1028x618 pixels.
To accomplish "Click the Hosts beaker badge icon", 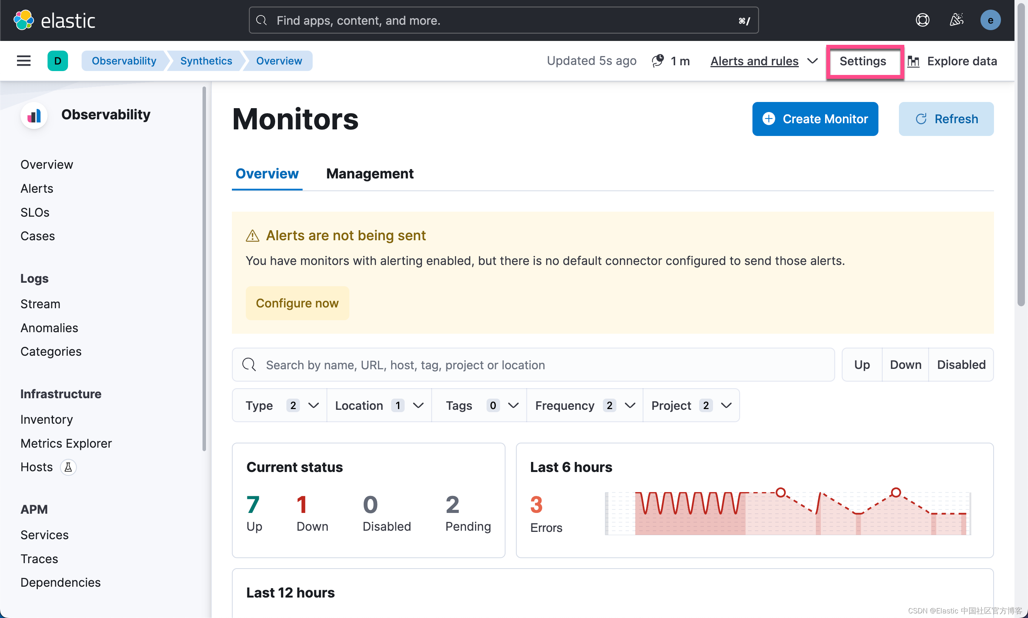I will coord(68,467).
